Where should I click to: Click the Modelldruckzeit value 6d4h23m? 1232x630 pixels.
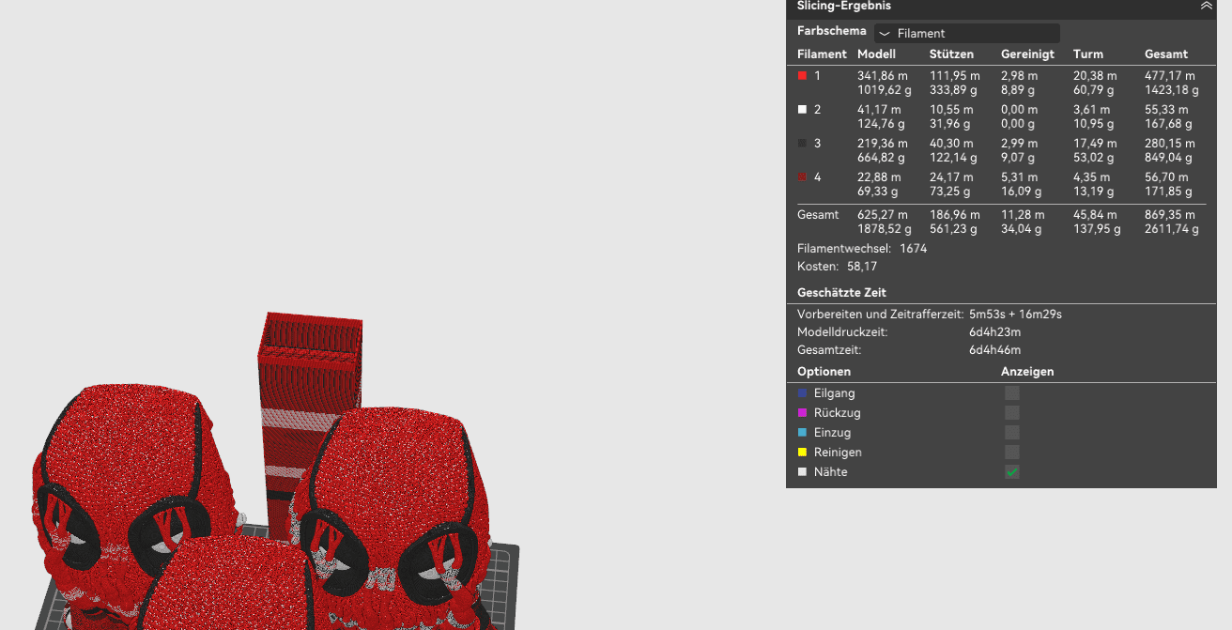(x=995, y=332)
